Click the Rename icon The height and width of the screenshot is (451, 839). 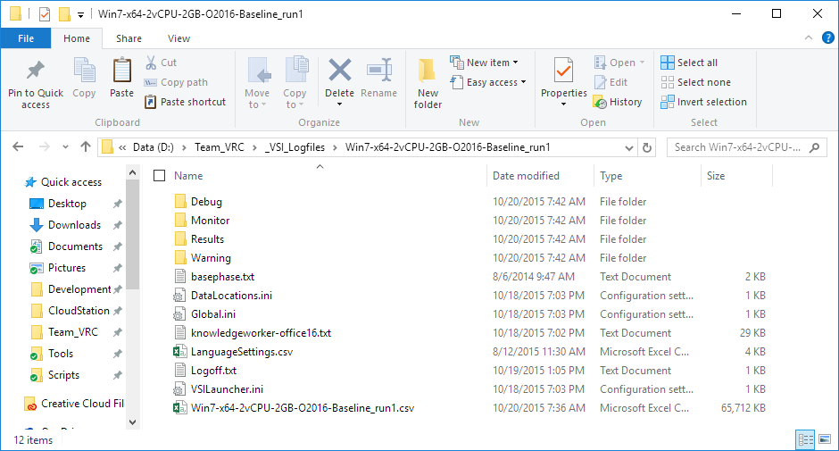coord(379,71)
